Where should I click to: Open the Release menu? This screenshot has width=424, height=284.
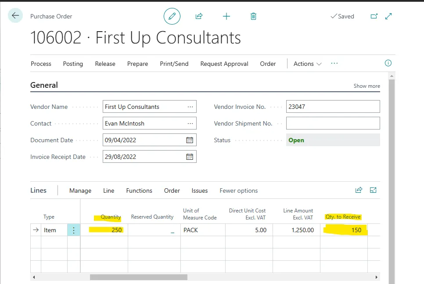point(105,64)
